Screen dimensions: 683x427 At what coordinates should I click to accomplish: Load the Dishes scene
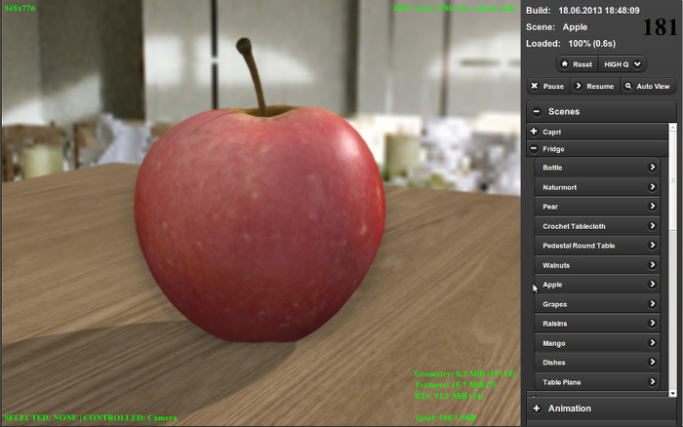(597, 362)
